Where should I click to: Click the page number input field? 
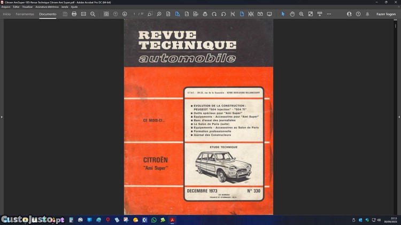(135, 14)
